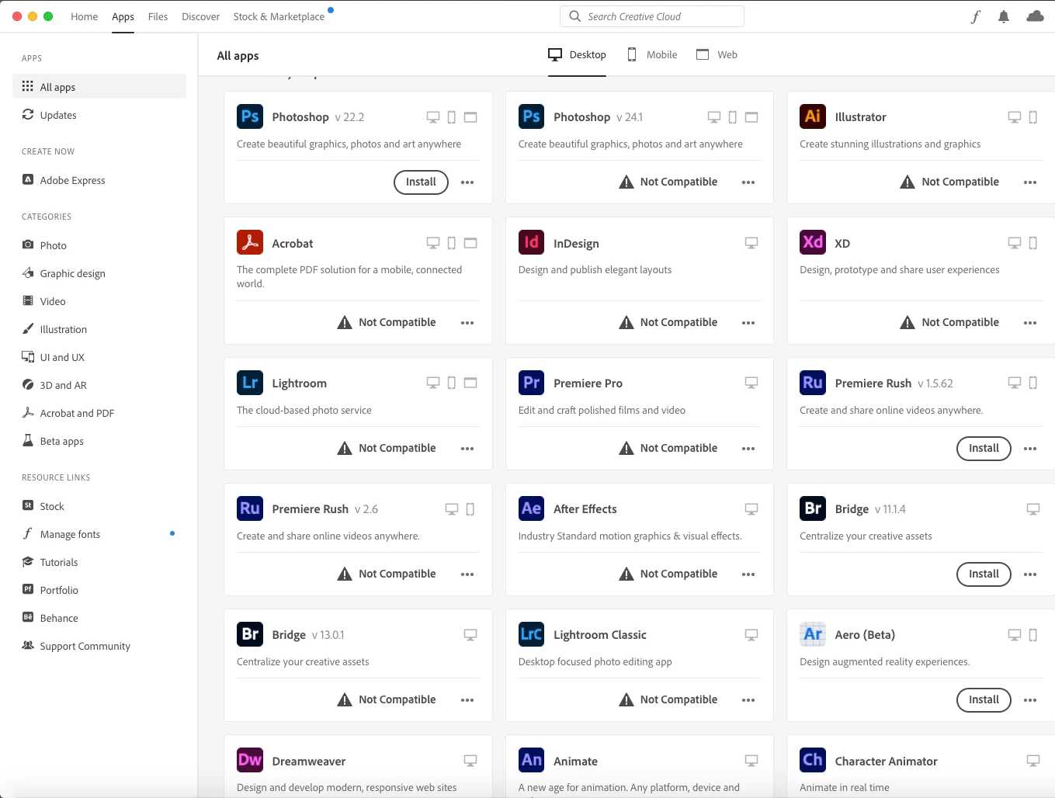The height and width of the screenshot is (798, 1055).
Task: Click the XD app icon
Action: click(813, 242)
